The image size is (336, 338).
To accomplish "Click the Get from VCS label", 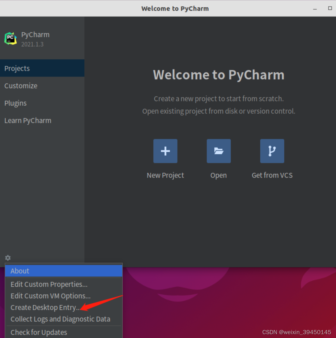I will coord(272,175).
